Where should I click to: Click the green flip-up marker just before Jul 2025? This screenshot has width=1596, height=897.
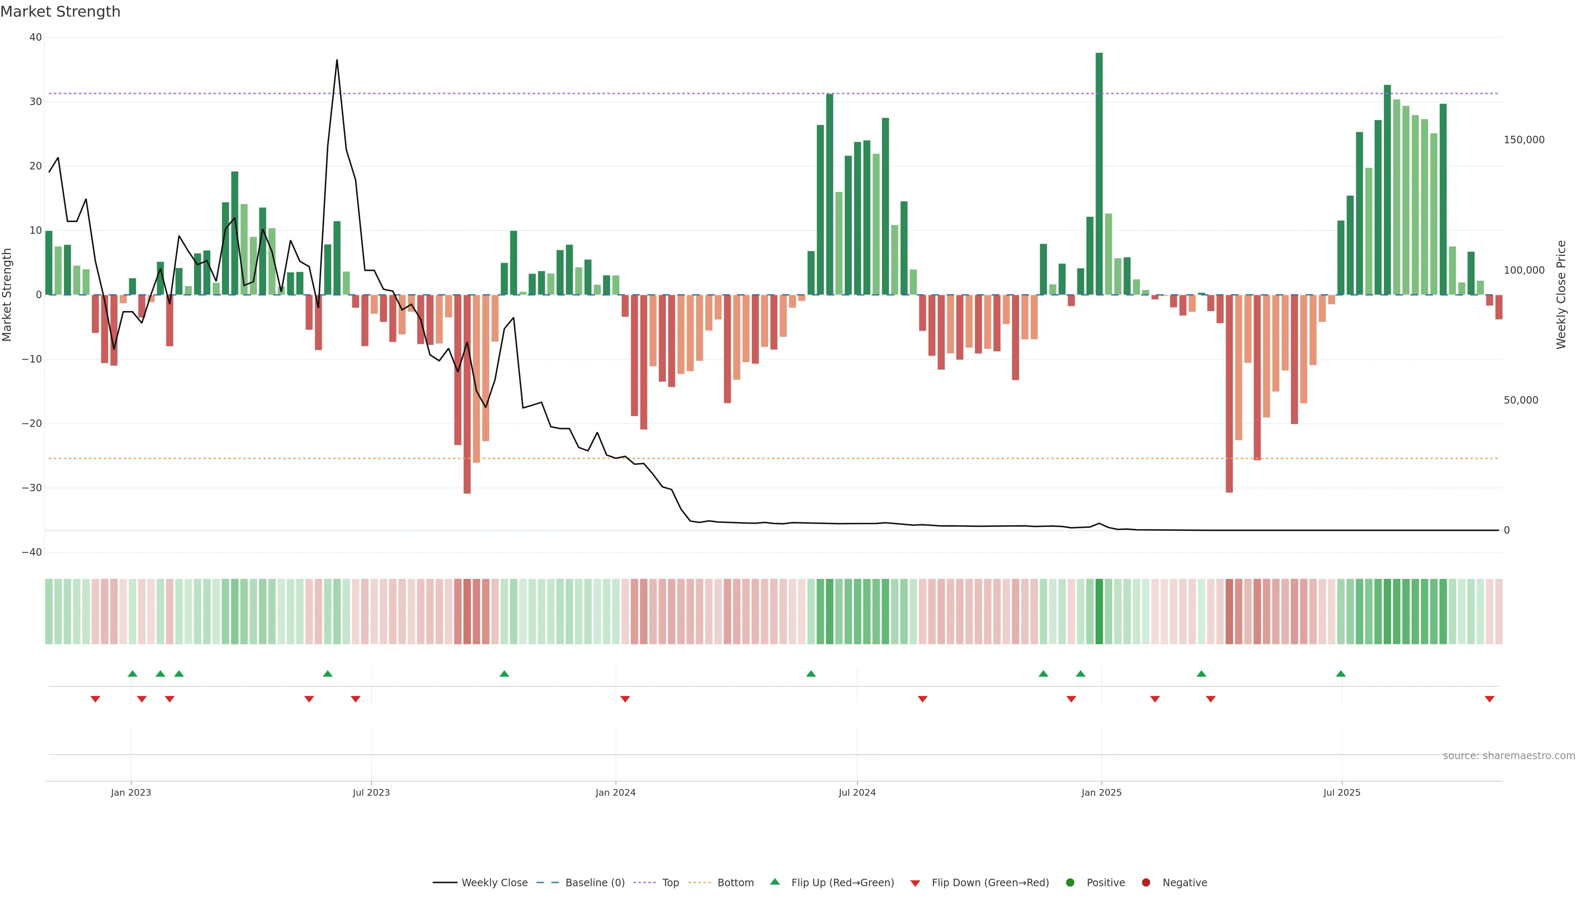coord(1341,674)
